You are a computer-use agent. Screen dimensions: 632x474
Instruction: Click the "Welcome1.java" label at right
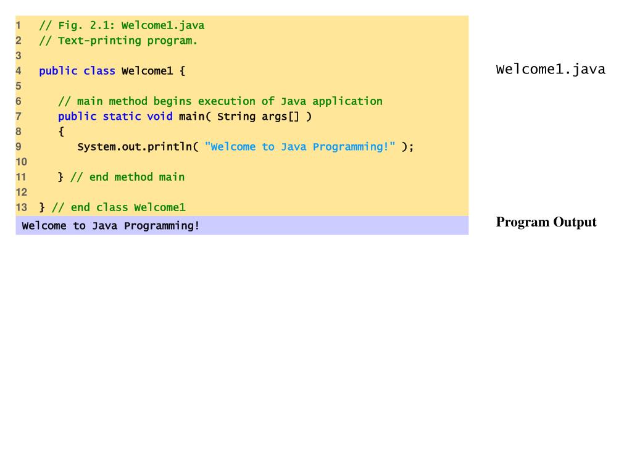coord(551,69)
